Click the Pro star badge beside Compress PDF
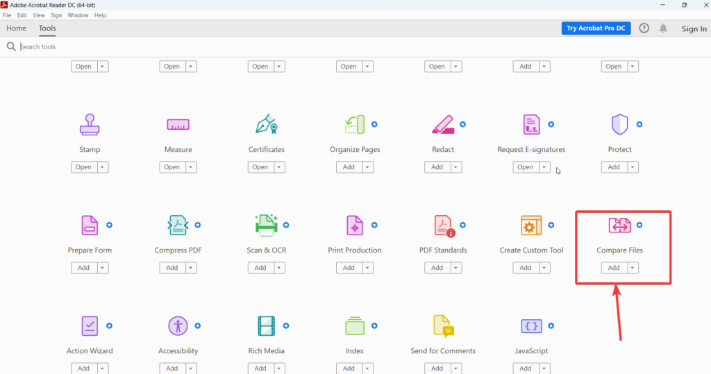The image size is (711, 374). click(x=198, y=225)
